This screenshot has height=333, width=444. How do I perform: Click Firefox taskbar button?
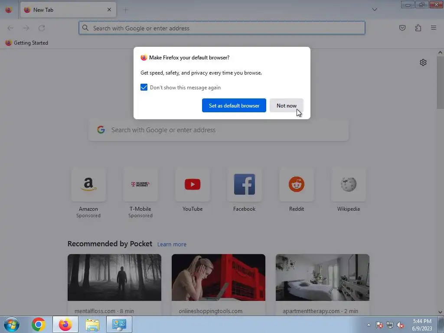coord(65,324)
